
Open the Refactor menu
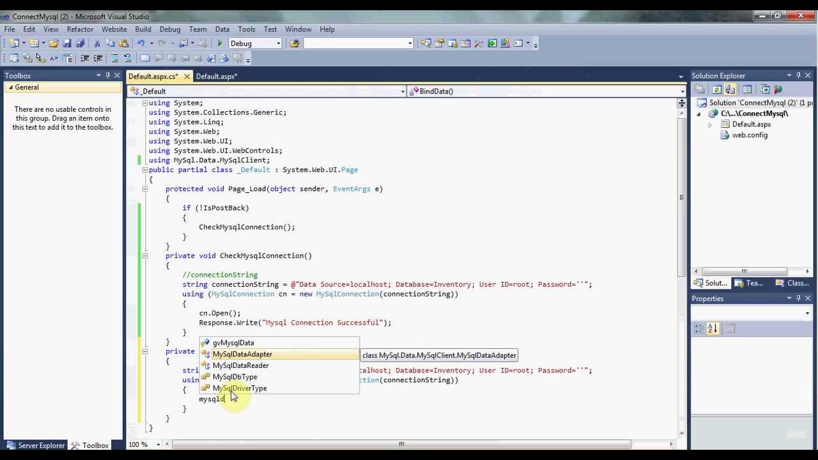tap(80, 29)
